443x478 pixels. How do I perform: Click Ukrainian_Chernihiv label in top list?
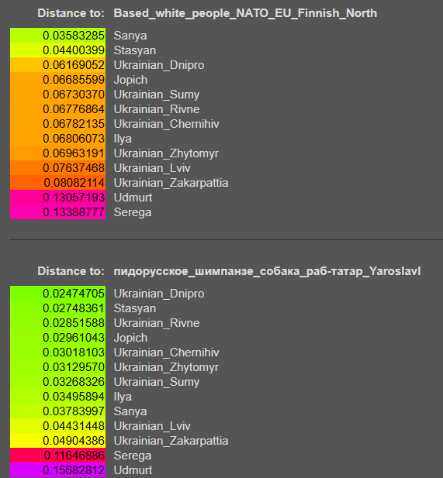tap(166, 124)
